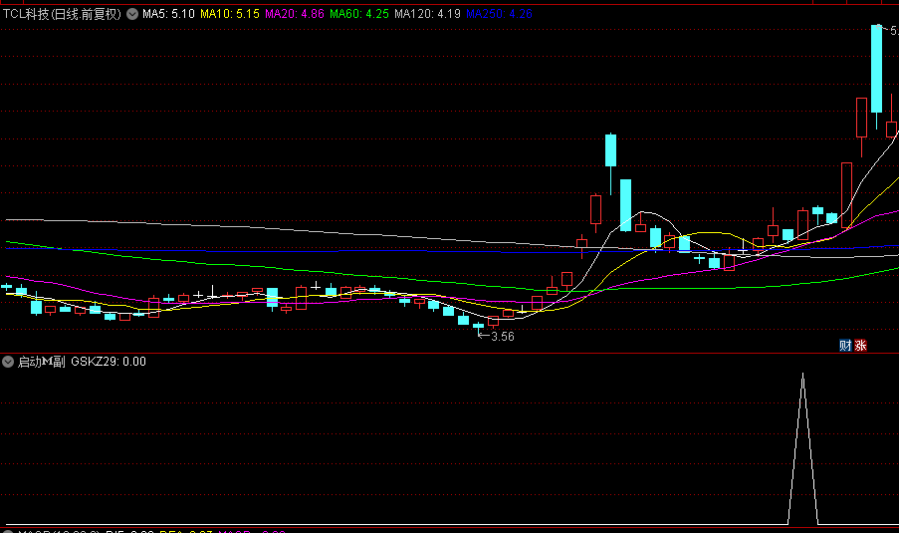Select the MA5: 5.10 label

pos(168,14)
